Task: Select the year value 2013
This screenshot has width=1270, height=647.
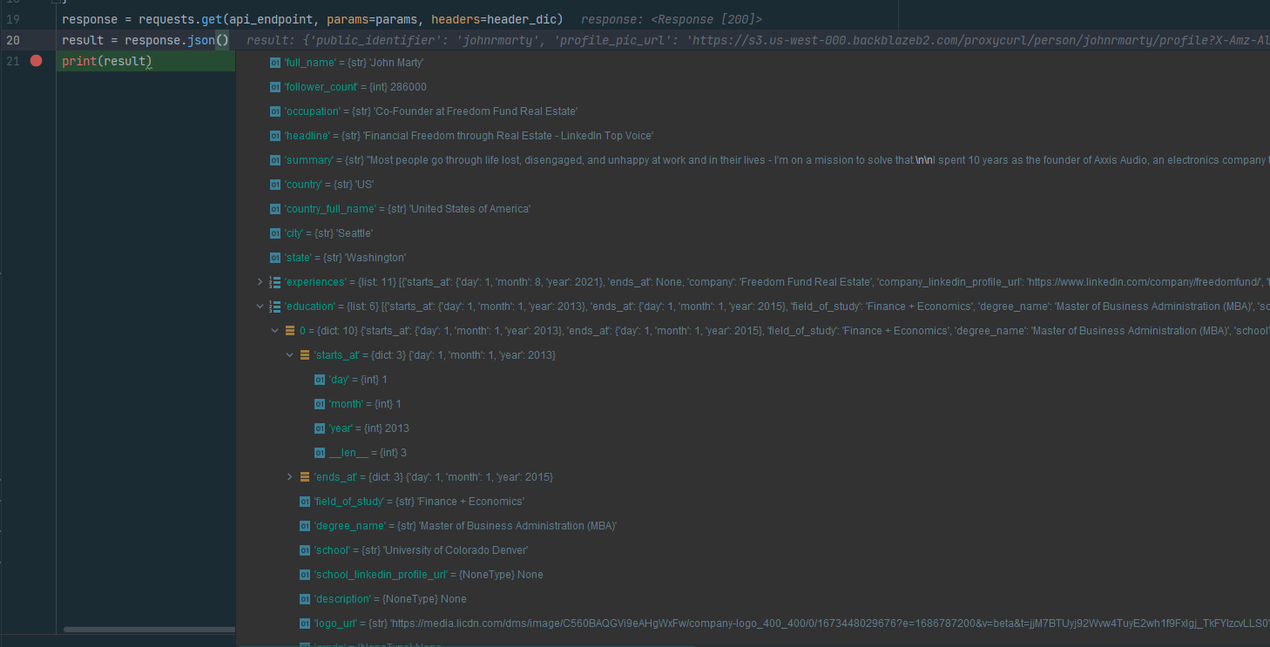Action: point(396,428)
